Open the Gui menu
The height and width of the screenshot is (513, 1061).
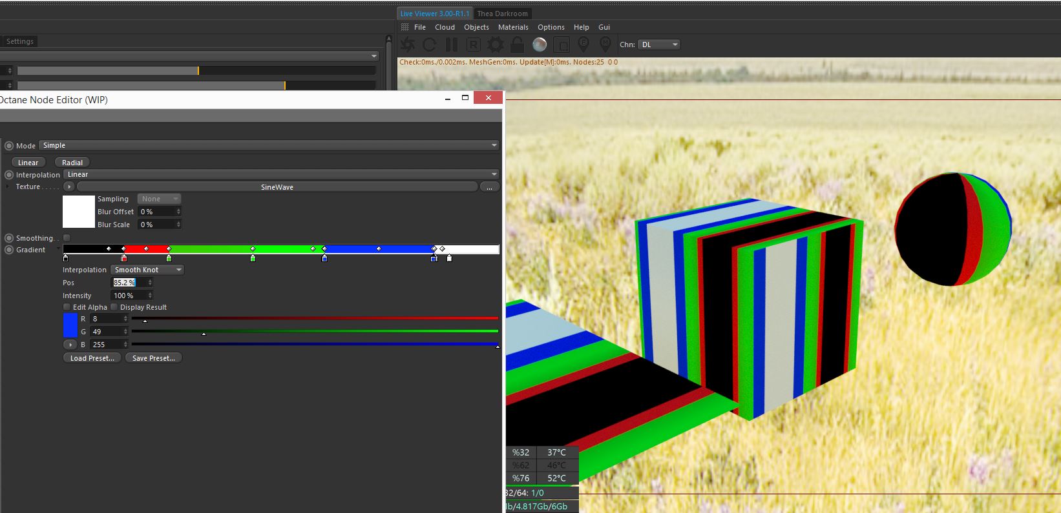604,27
